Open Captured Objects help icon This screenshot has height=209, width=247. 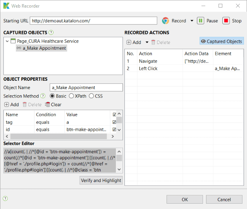point(51,33)
